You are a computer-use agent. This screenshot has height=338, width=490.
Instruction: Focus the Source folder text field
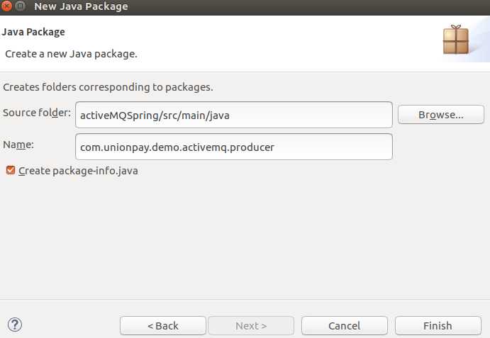[x=234, y=114]
